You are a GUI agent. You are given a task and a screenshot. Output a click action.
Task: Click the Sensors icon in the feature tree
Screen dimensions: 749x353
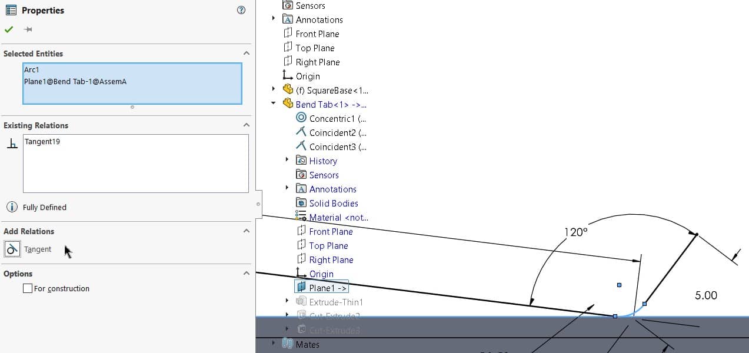300,175
